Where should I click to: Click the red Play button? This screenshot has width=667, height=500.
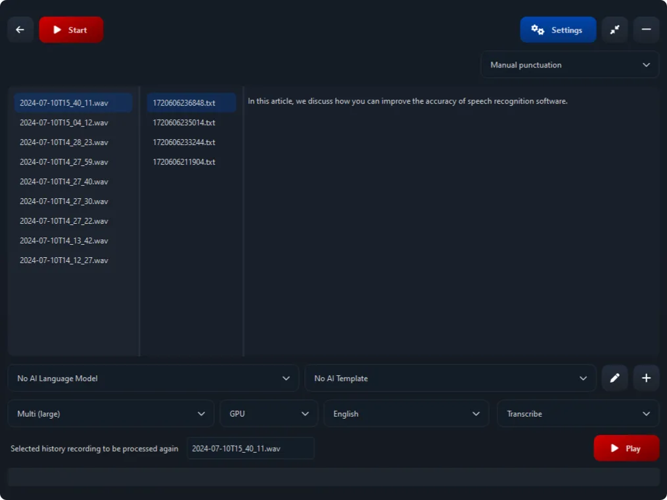tap(626, 449)
